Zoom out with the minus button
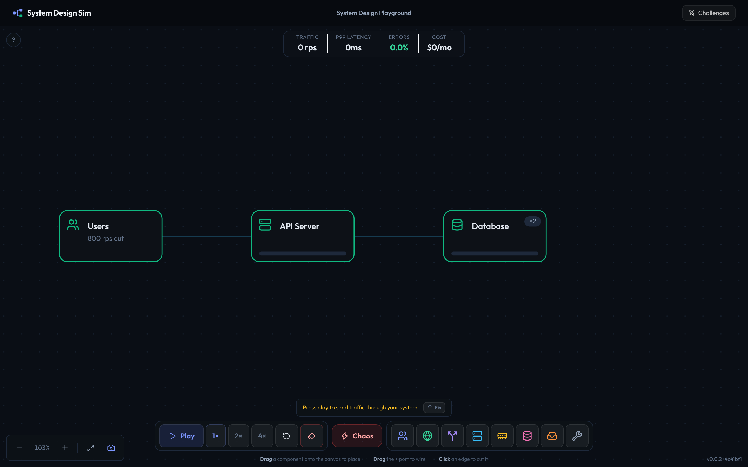 click(x=19, y=448)
